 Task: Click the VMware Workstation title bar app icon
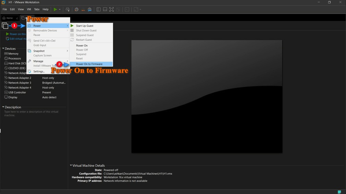pyautogui.click(x=3, y=2)
